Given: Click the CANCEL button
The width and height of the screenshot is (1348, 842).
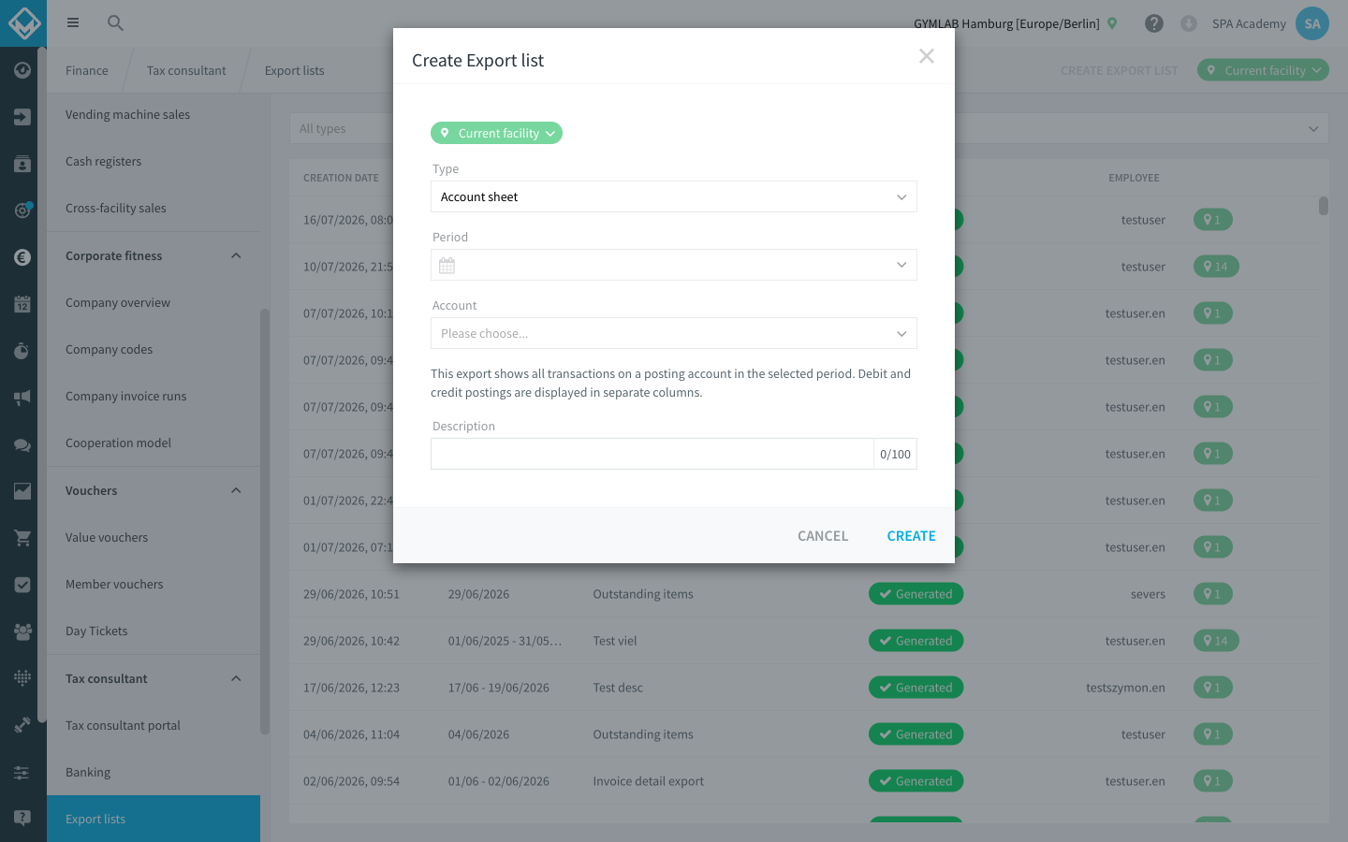Looking at the screenshot, I should [823, 536].
